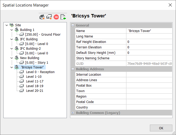176x135 pixels.
Task: Select the Site root node icon
Action: pyautogui.click(x=11, y=25)
